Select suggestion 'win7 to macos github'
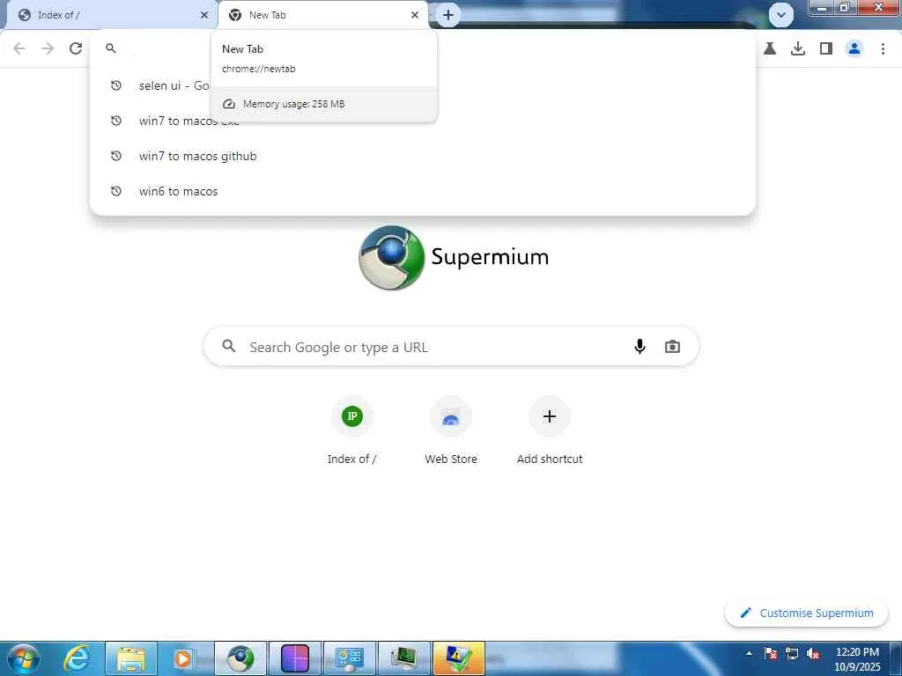The image size is (902, 676). click(422, 156)
